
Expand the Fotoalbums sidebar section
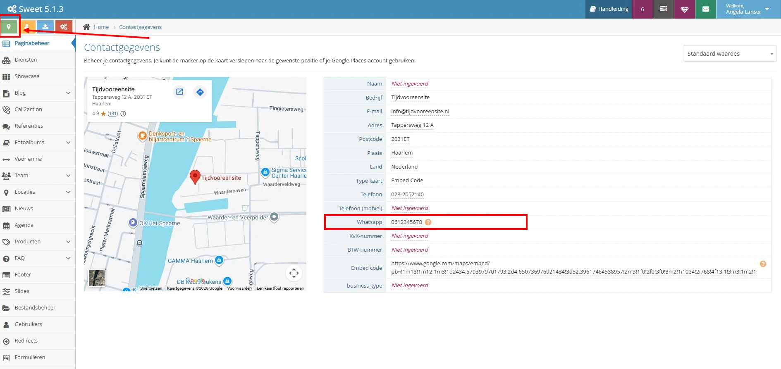coord(38,143)
